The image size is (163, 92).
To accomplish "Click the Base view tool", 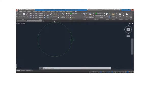I will tap(127, 15).
